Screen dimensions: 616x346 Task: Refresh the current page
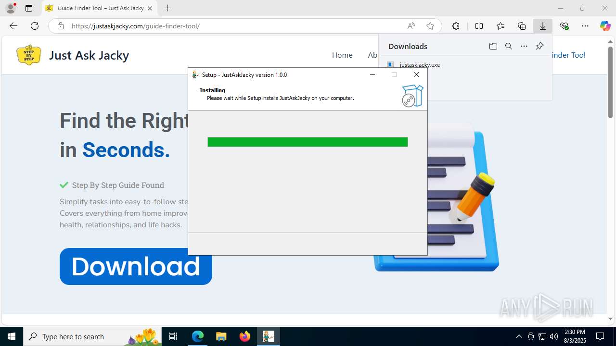(35, 26)
